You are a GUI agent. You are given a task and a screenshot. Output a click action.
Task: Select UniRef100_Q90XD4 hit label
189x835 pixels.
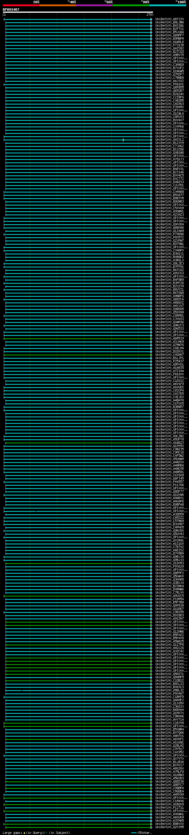(x=170, y=224)
